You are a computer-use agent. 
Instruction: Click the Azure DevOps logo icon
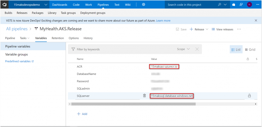(4, 5)
